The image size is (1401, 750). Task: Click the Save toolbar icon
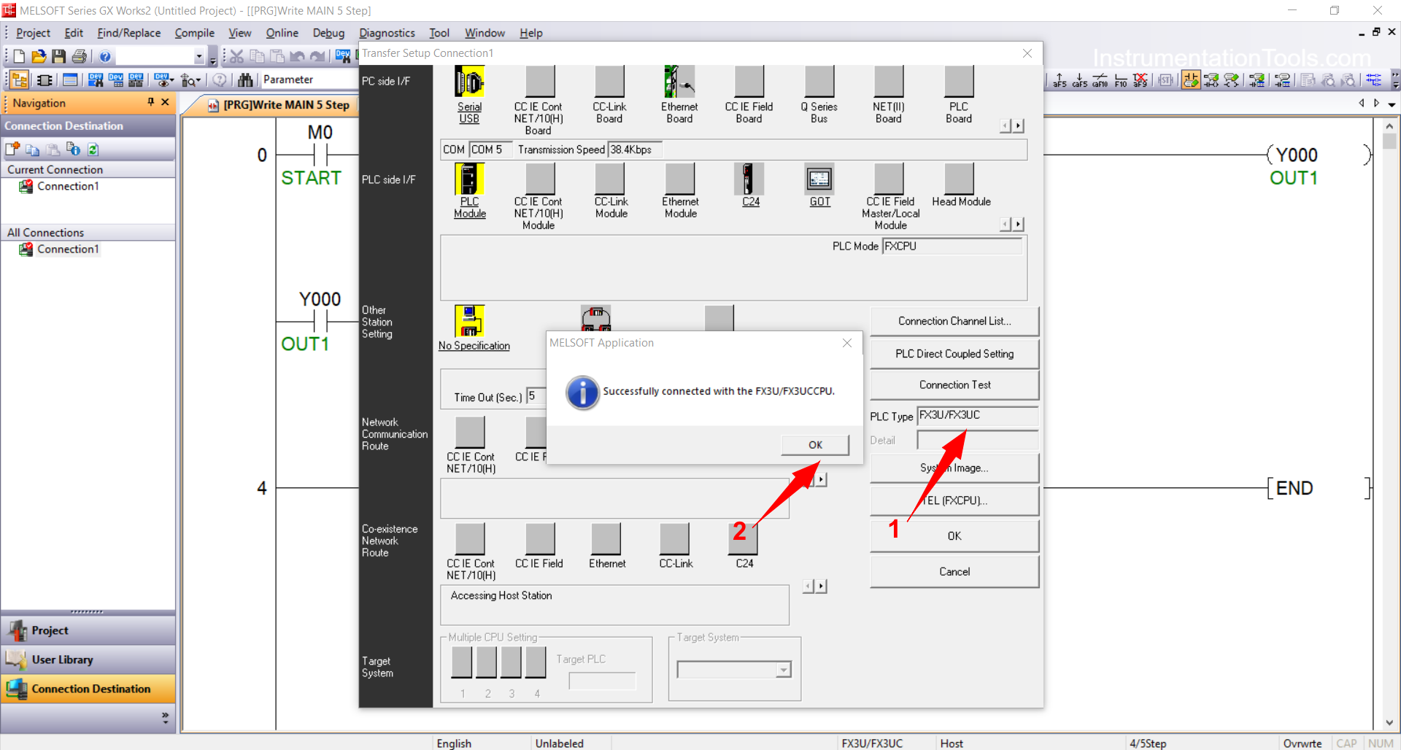[59, 56]
